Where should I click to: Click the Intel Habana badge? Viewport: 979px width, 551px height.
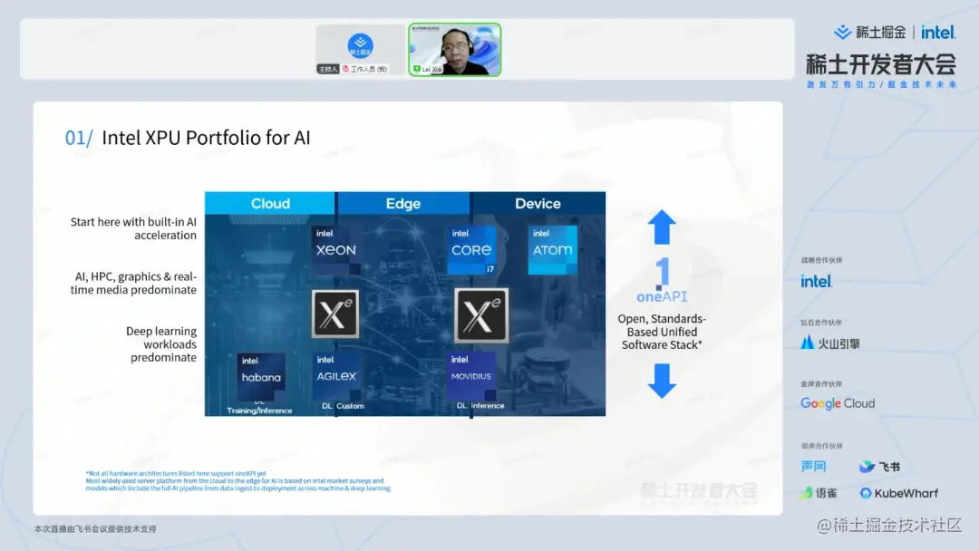261,376
